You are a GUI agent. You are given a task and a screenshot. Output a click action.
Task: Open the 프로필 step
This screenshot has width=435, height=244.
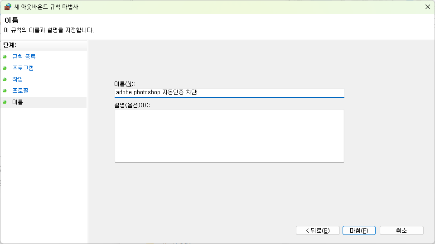(20, 91)
